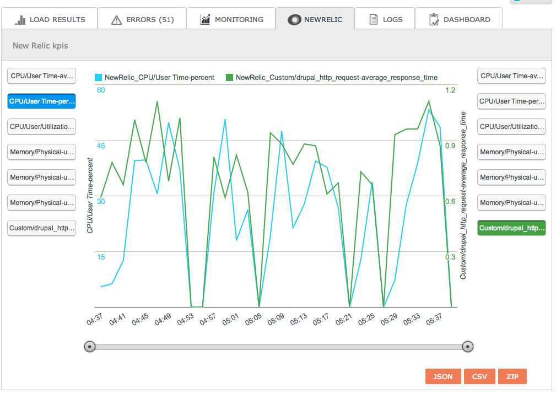Click the right axis value 0.9
The height and width of the screenshot is (394, 556).
(x=450, y=146)
